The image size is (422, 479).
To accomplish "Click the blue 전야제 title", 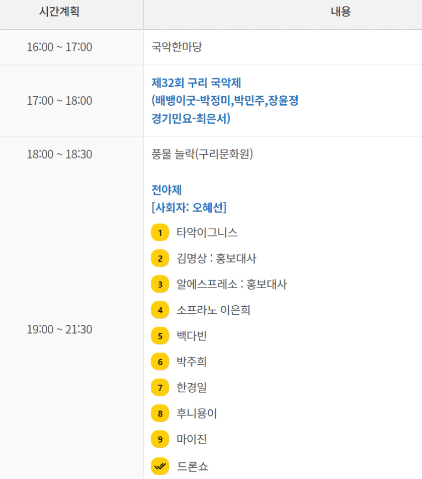I will (166, 190).
